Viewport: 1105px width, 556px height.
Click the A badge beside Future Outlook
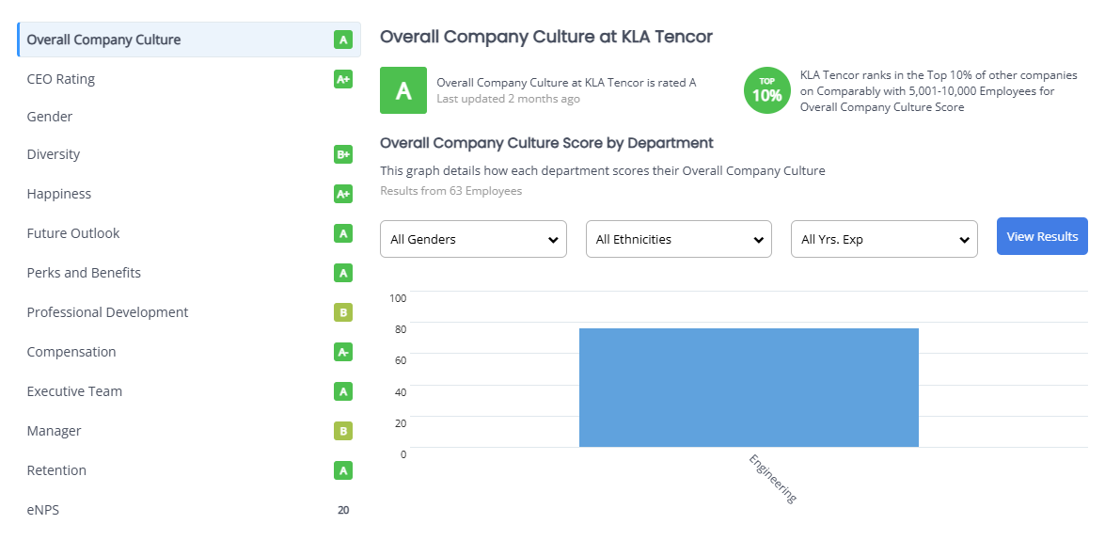(x=343, y=233)
